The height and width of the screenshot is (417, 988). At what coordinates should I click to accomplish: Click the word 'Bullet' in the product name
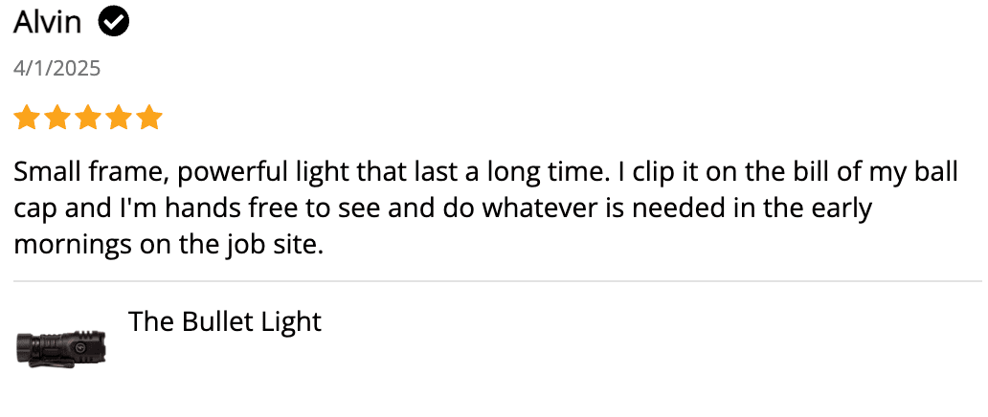(x=213, y=322)
